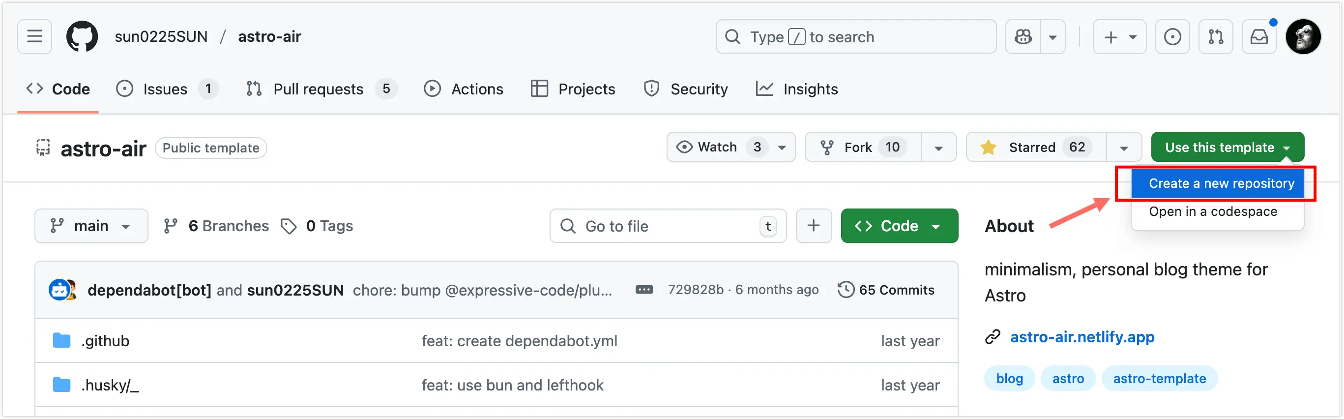Open the .husky/_ folder
1344x419 pixels.
click(110, 385)
